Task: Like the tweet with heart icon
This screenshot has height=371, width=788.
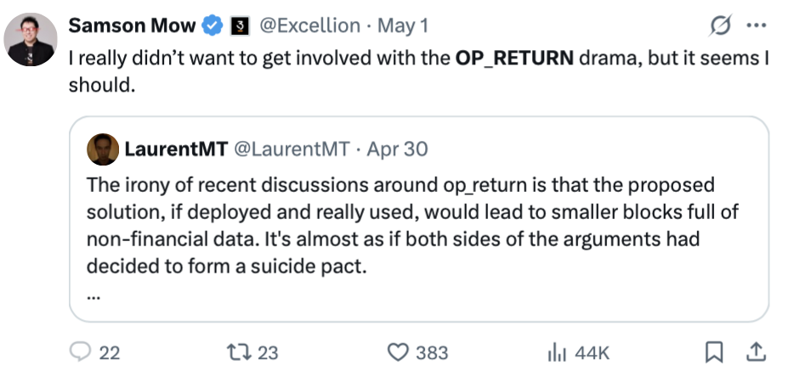Action: click(x=398, y=351)
